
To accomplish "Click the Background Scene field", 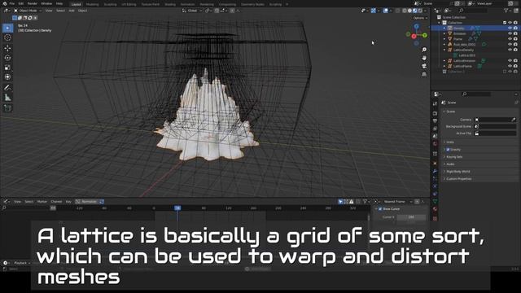I will click(495, 127).
